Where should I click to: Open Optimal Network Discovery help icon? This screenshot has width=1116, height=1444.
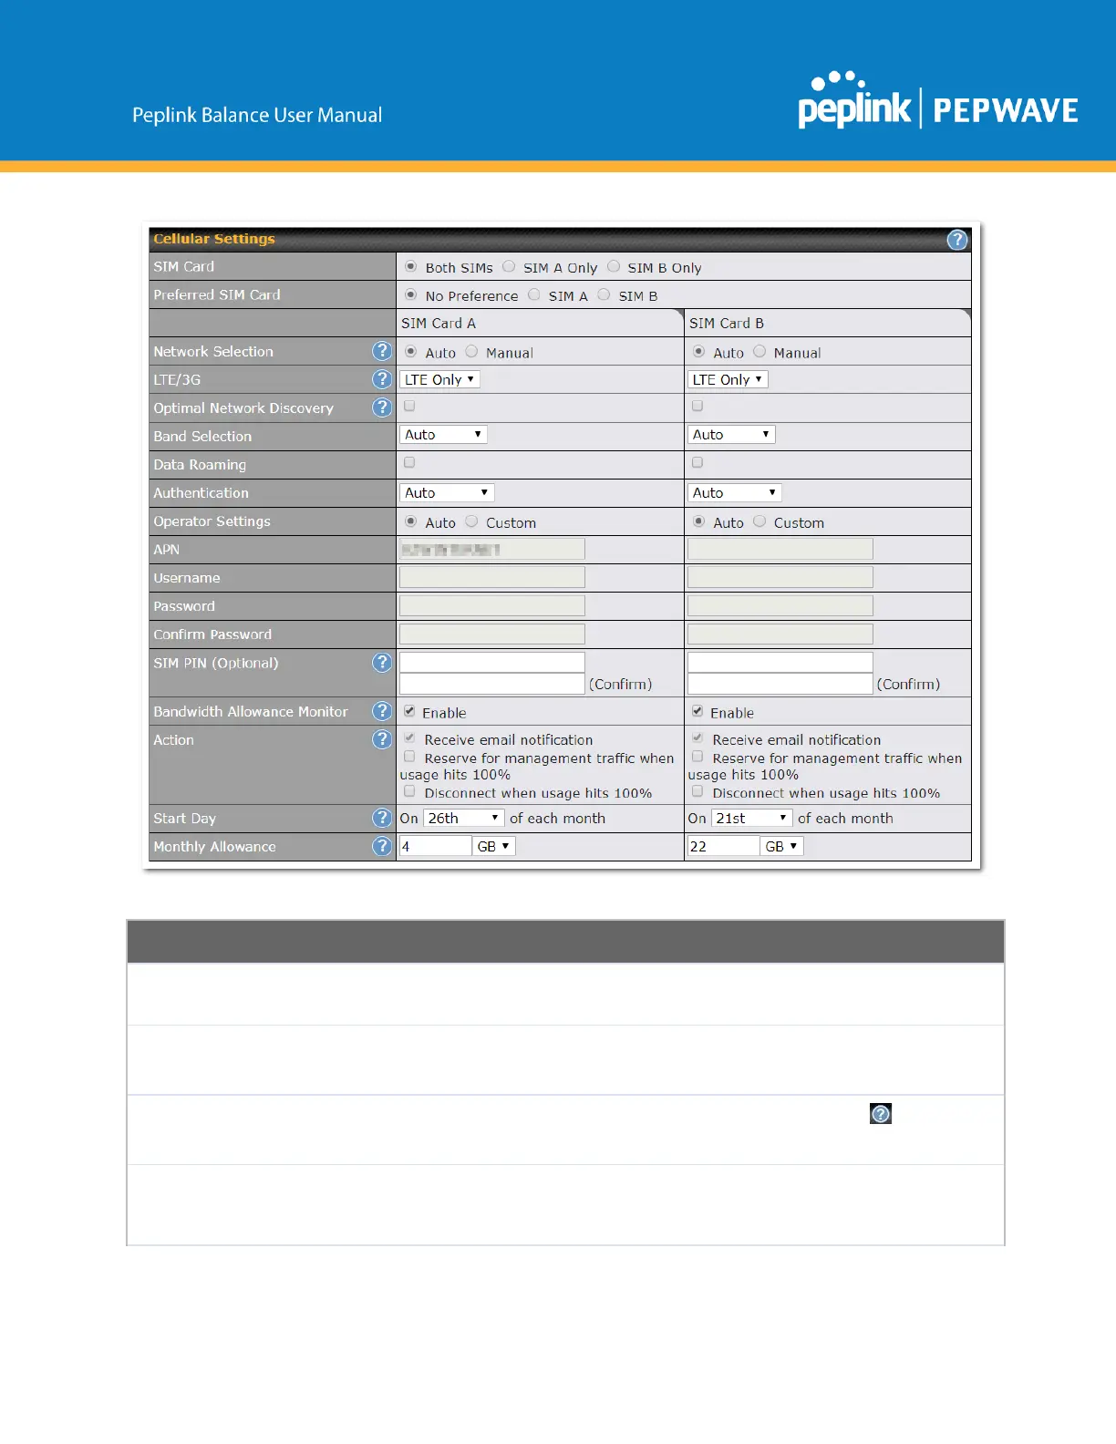(382, 407)
